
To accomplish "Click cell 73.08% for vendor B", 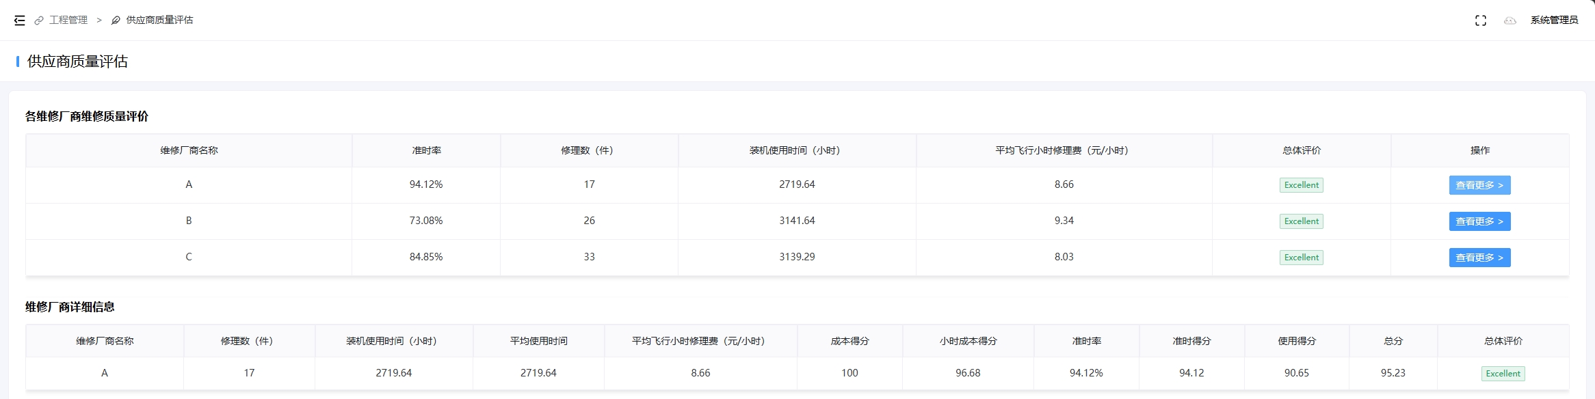I will (x=426, y=221).
